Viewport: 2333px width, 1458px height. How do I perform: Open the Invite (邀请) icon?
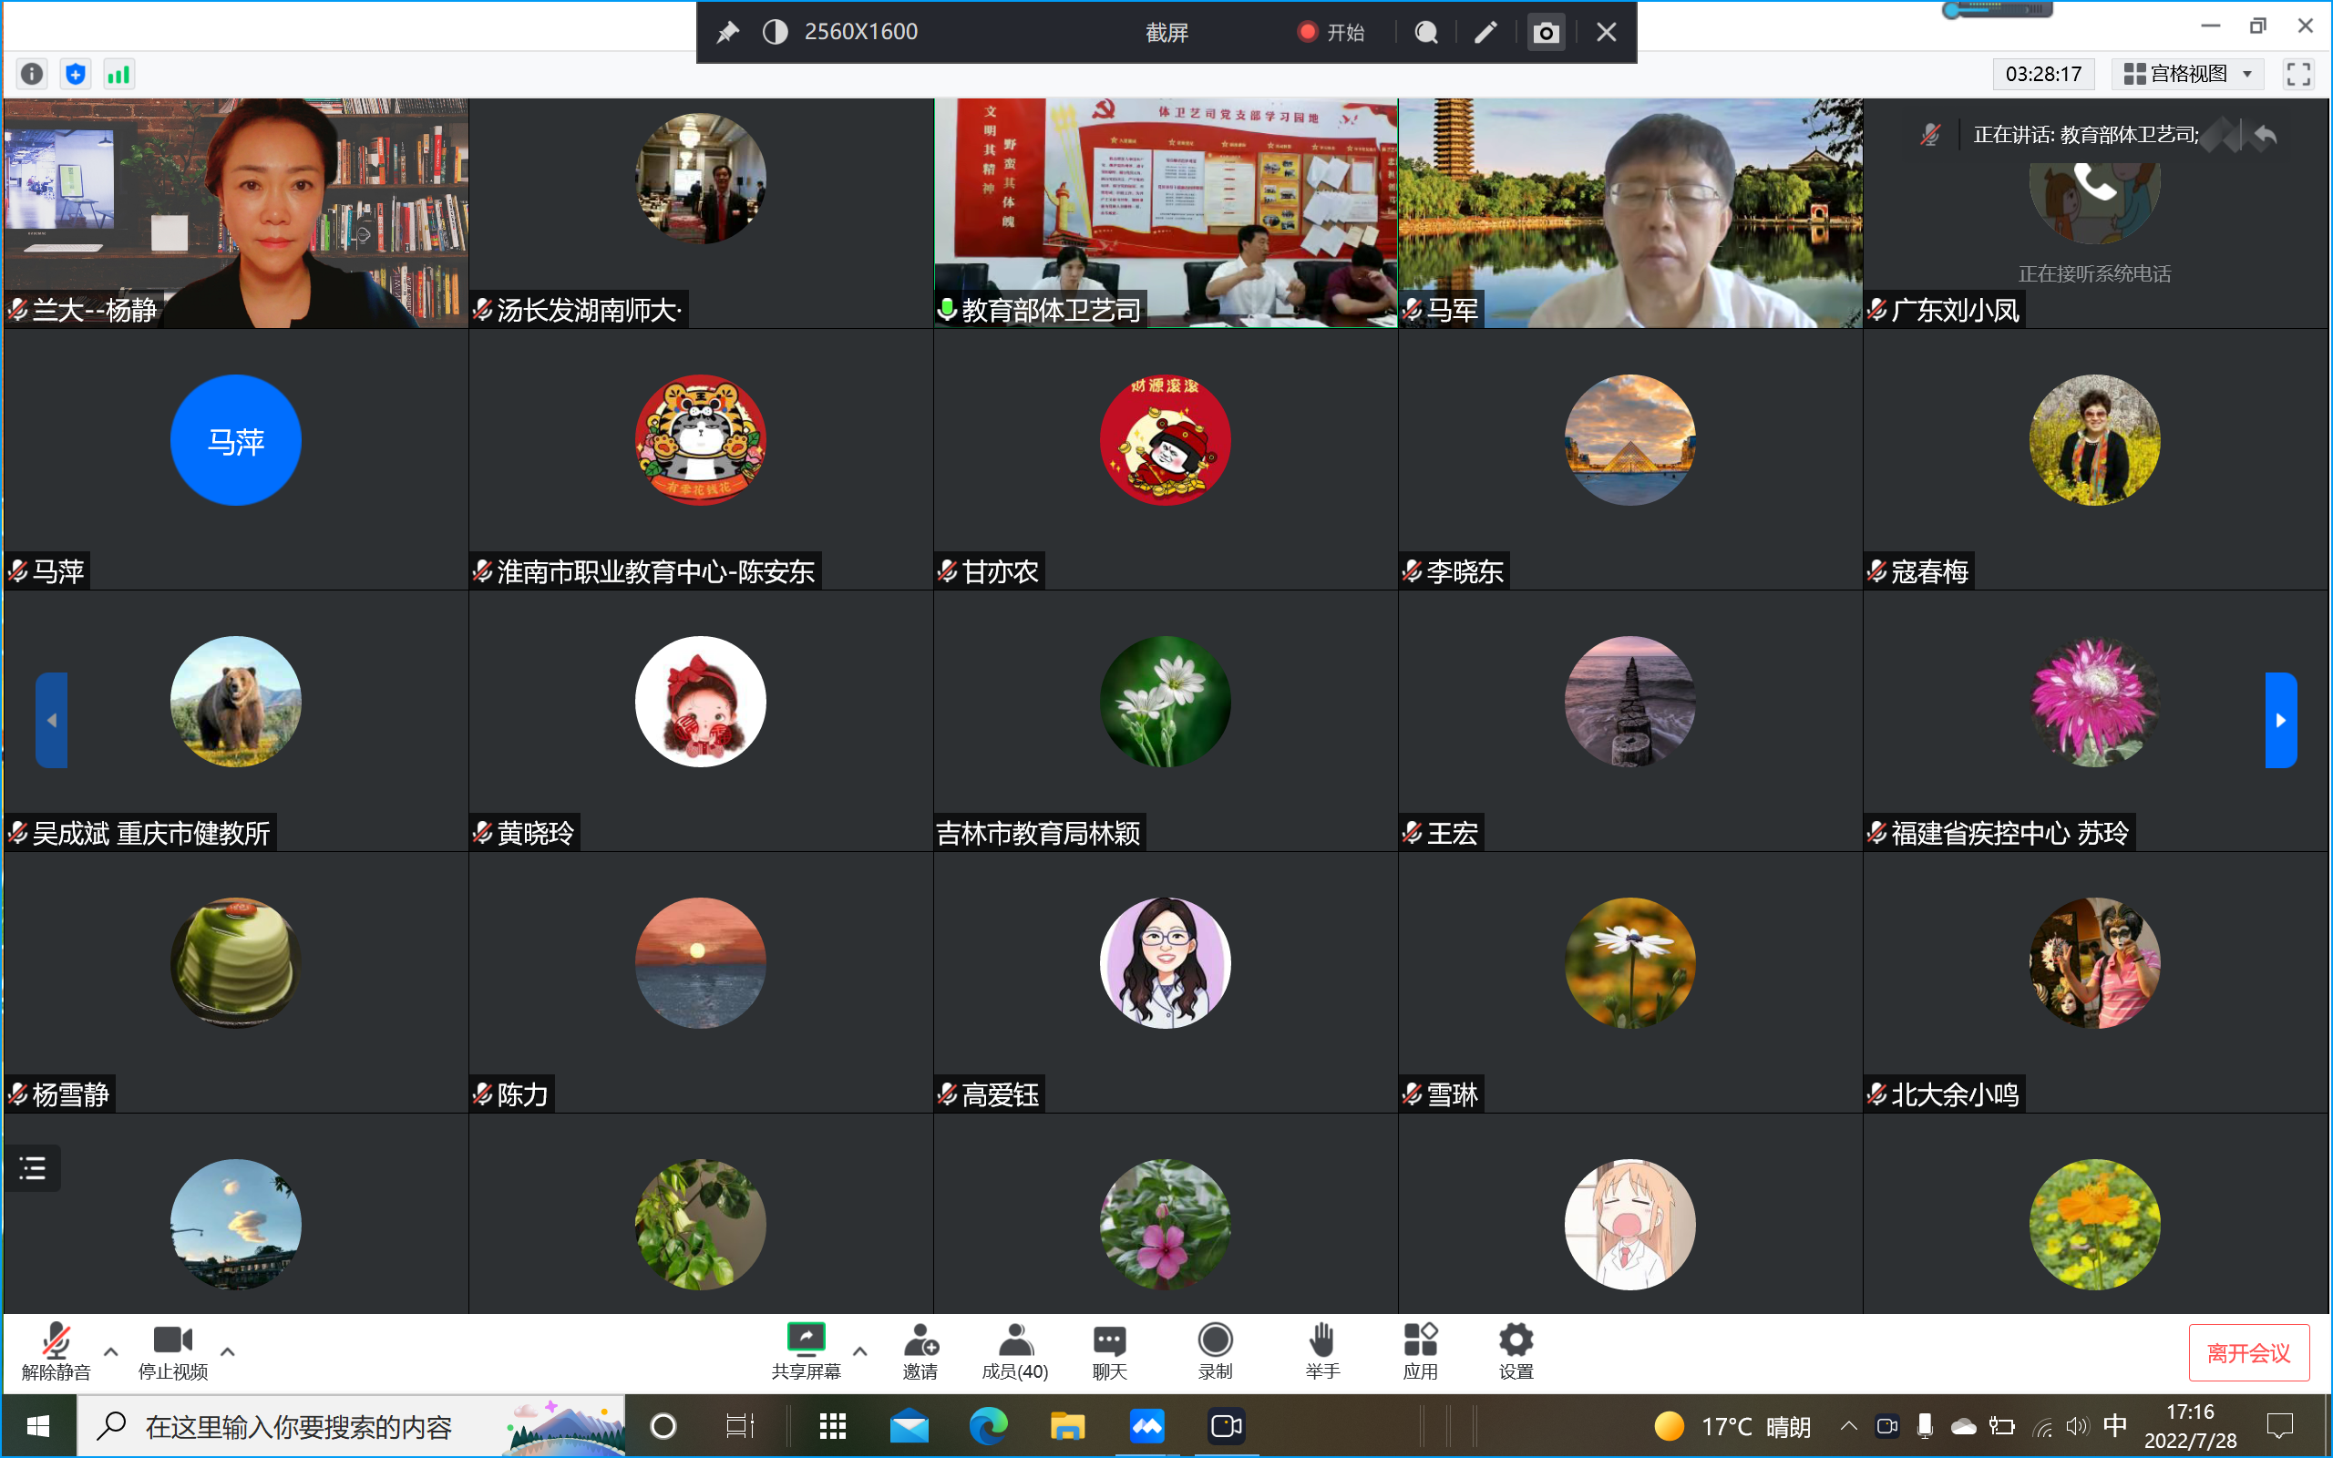(x=920, y=1340)
